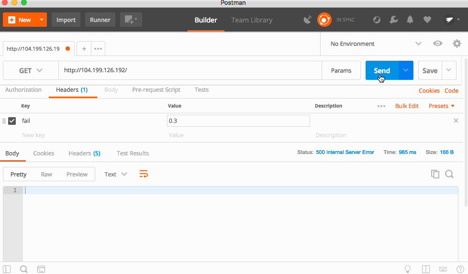Copy response with the copy icon

435,174
